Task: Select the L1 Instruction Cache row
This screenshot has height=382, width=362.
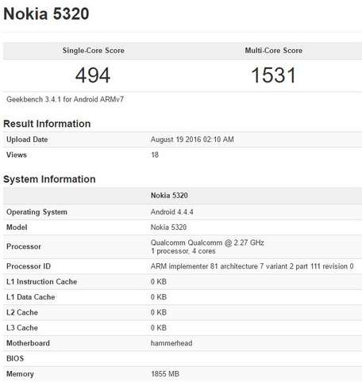Action: pos(183,281)
